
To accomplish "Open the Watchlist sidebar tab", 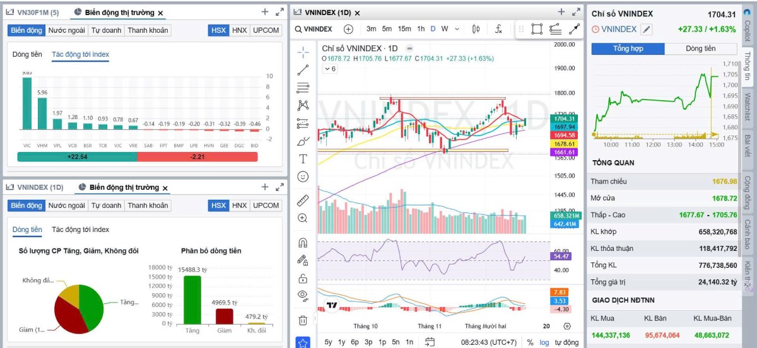I will tap(748, 107).
